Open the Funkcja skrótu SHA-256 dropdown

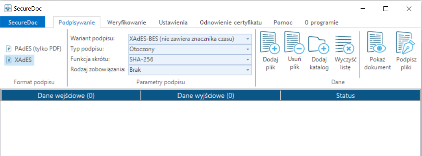pos(190,59)
